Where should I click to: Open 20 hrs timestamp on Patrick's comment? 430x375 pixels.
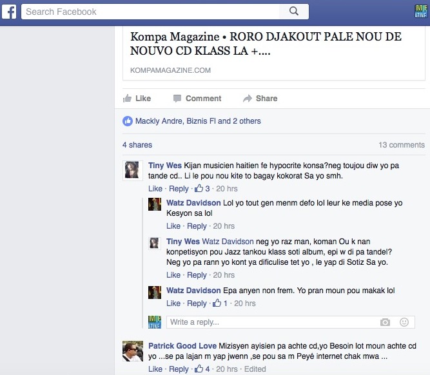tap(226, 369)
